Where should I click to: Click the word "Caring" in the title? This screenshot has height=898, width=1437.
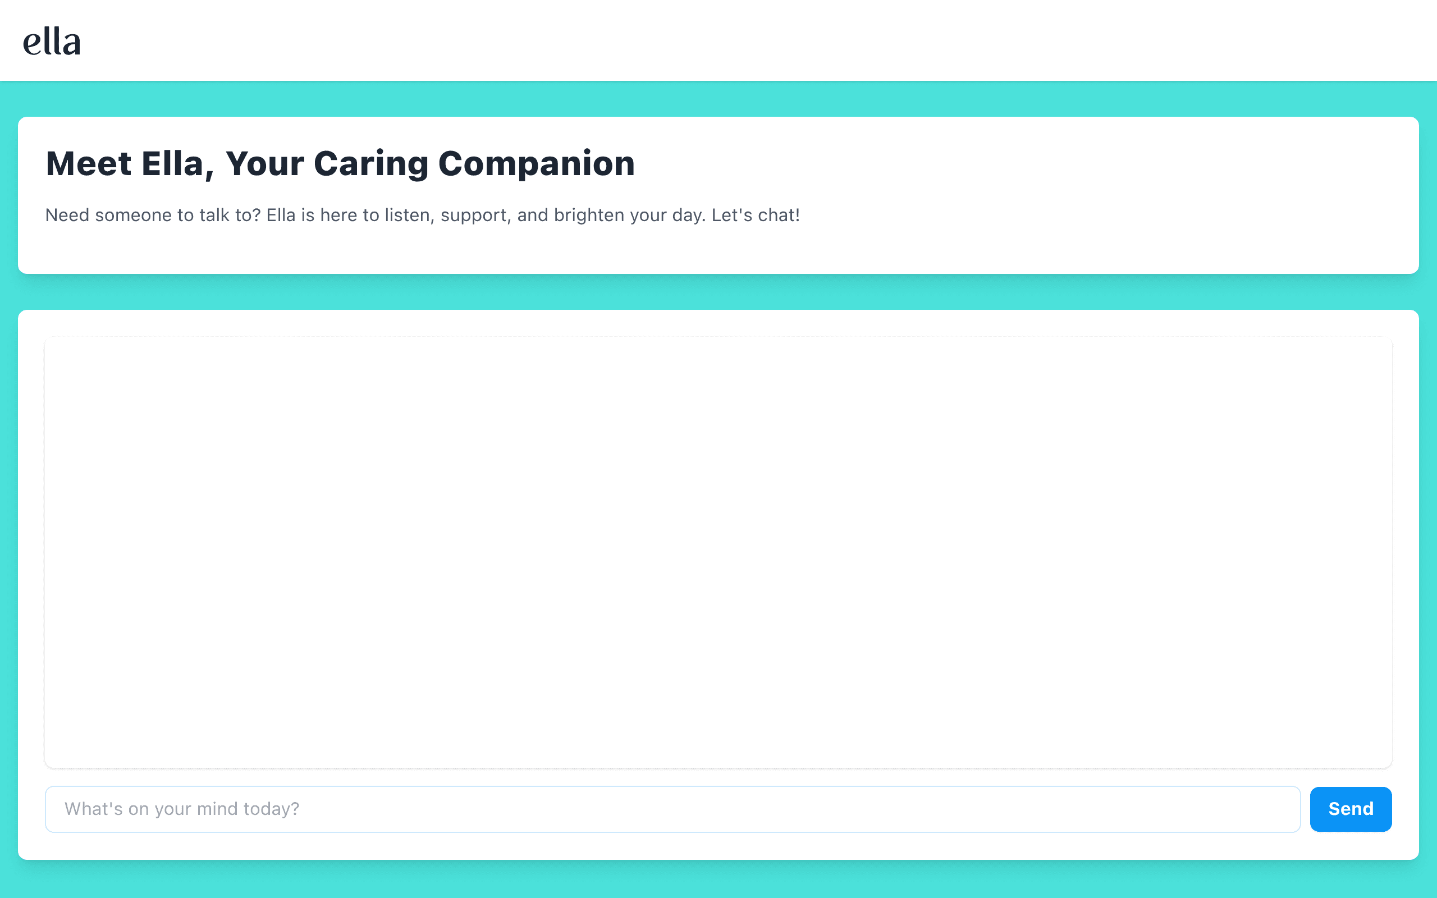pos(370,164)
